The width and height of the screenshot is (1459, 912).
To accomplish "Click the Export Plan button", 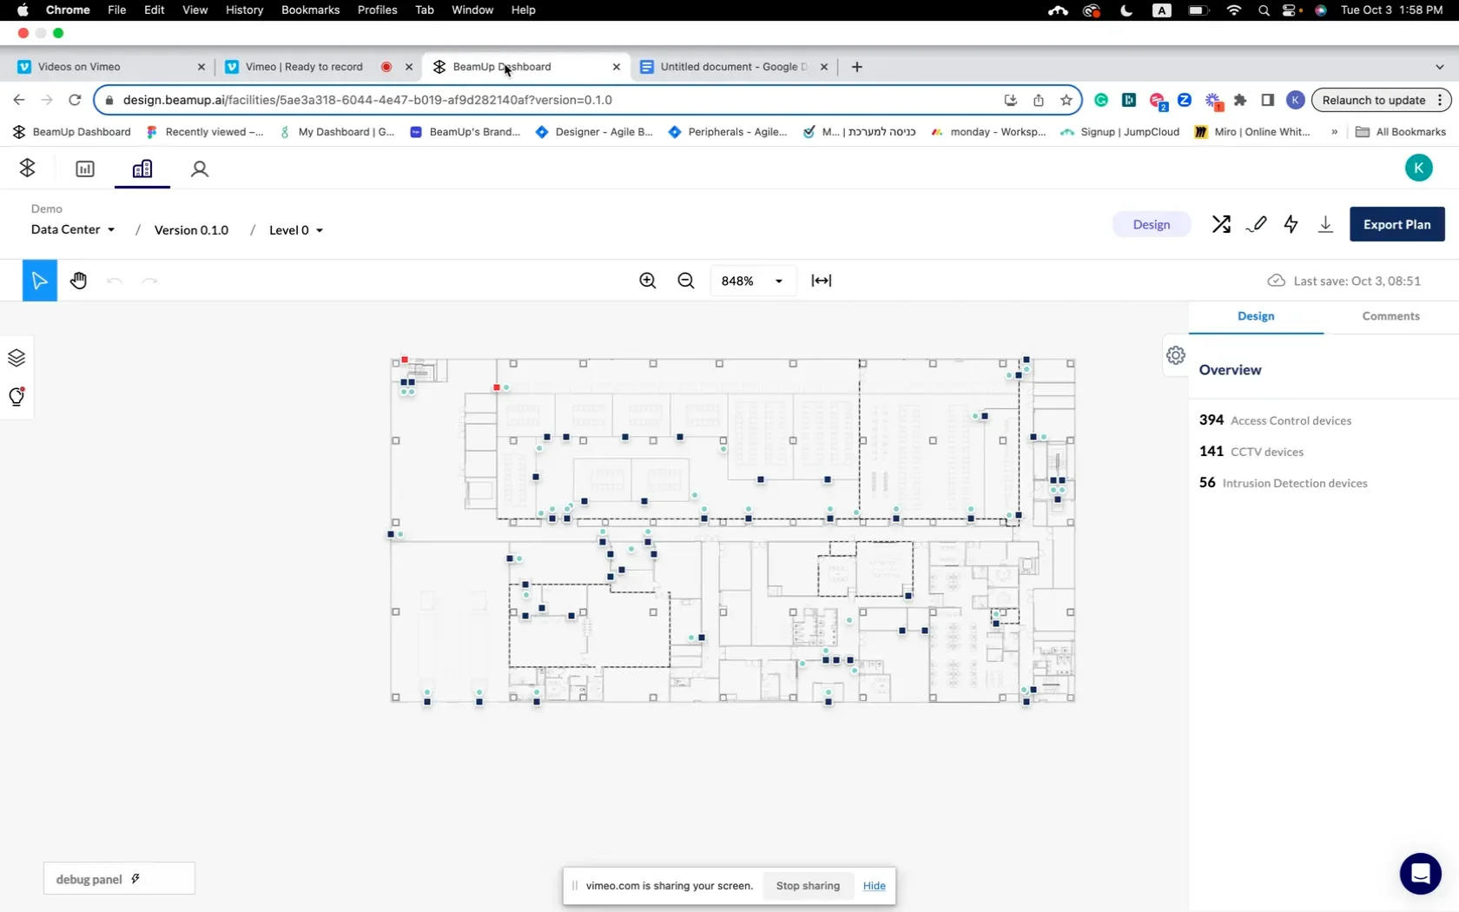I will (1396, 224).
